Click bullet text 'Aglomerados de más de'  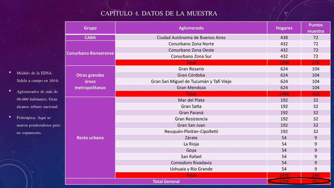[37, 91]
